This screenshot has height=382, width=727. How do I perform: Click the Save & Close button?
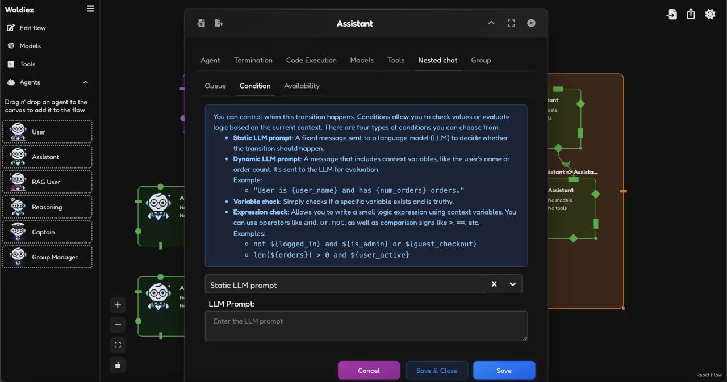click(x=437, y=371)
